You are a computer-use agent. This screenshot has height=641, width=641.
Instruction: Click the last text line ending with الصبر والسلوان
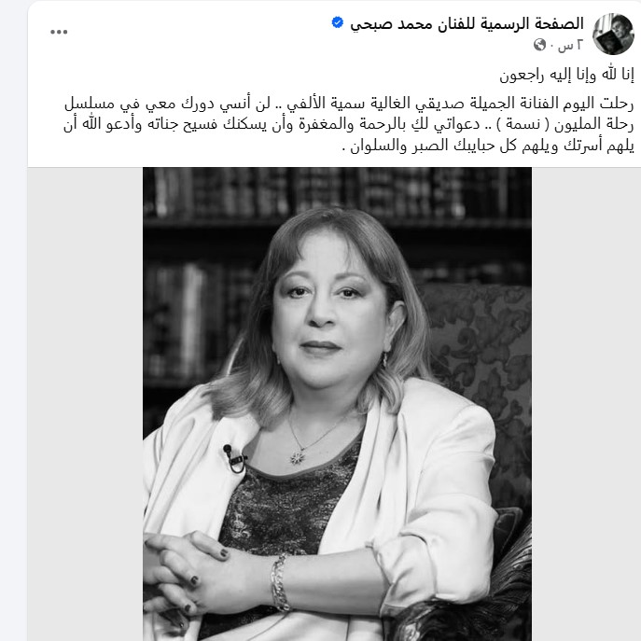click(x=488, y=146)
